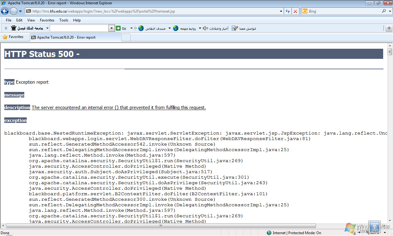Open the zoom level dropdown arrow
The width and height of the screenshot is (393, 236).
[385, 233]
